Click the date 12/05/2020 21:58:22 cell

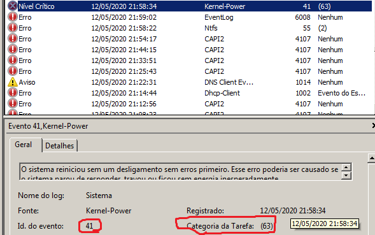click(124, 28)
